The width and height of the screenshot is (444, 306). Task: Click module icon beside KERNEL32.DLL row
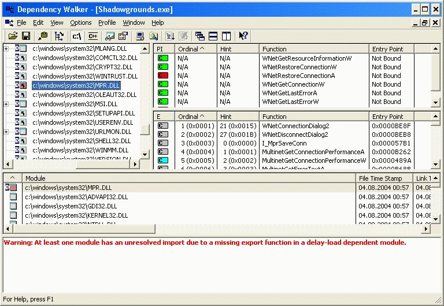coord(13,215)
